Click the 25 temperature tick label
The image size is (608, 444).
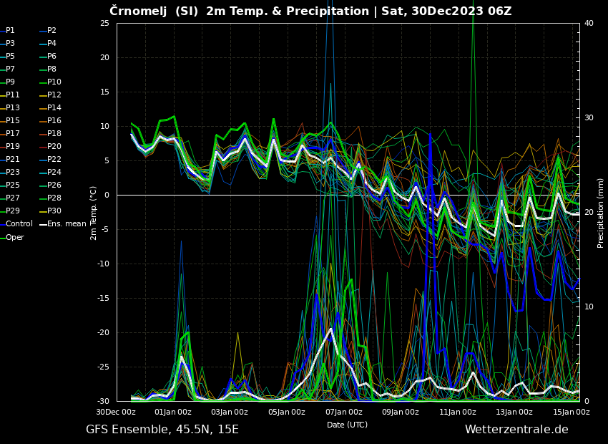(x=104, y=24)
